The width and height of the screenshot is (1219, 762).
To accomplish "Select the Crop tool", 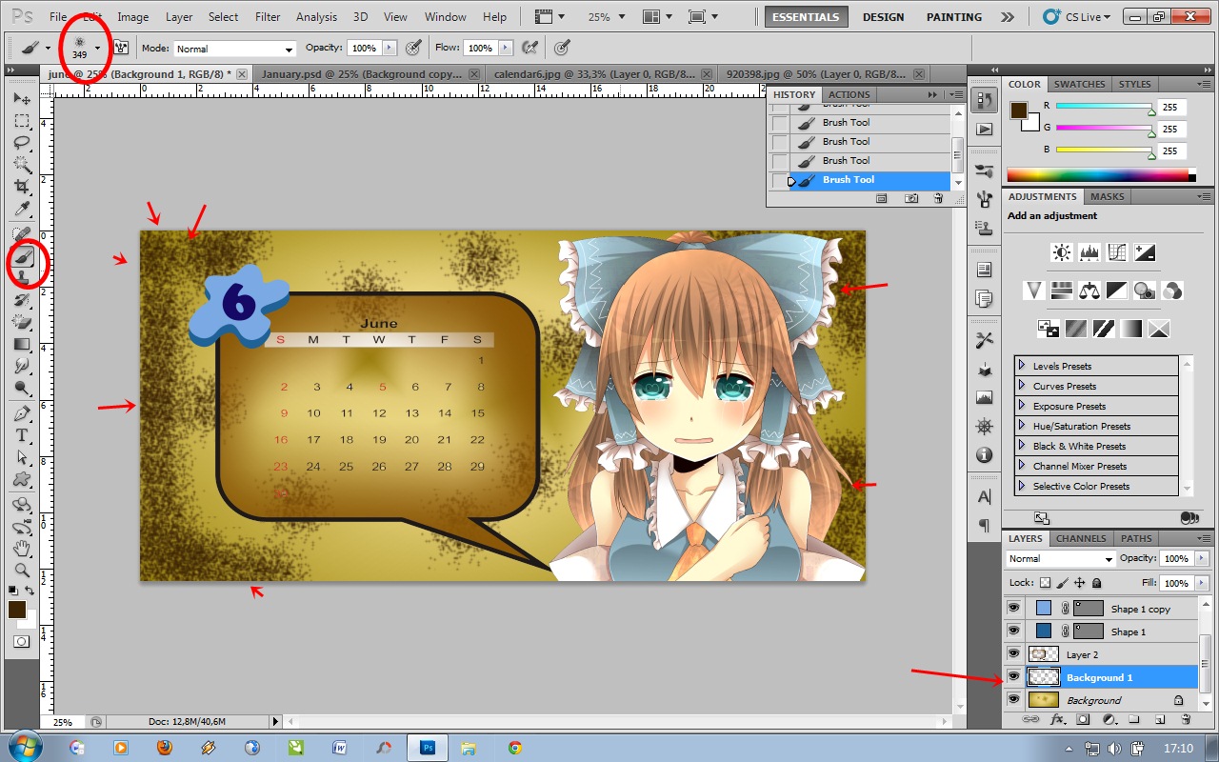I will click(x=23, y=187).
